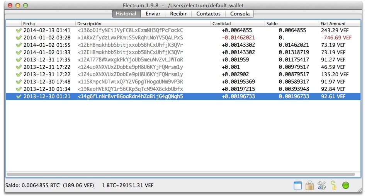This screenshot has width=367, height=196.
Task: Click highlighted amount +0.00196733
Action: [238, 96]
